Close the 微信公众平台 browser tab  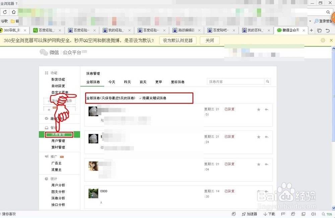click(x=304, y=30)
